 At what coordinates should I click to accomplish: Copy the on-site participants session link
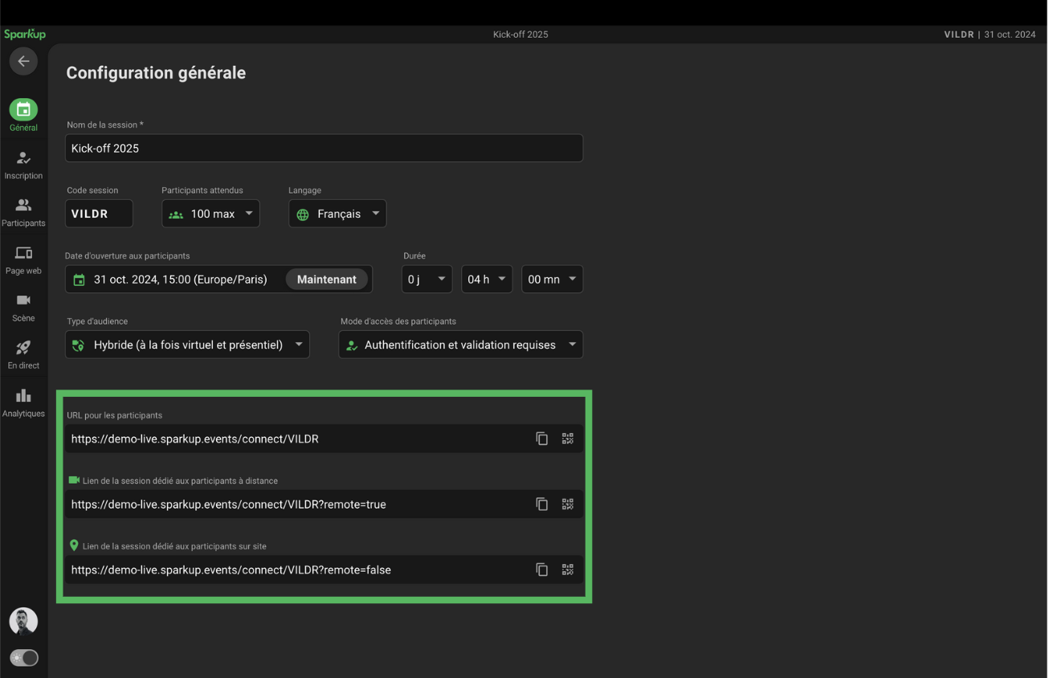542,570
